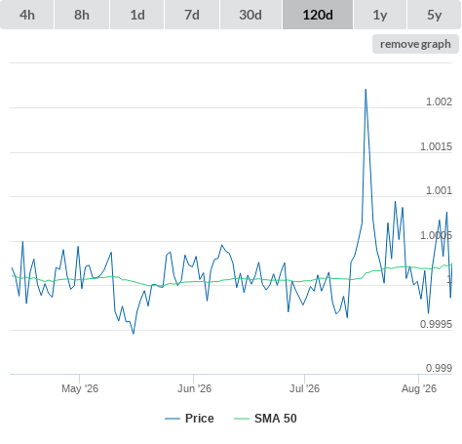Click the Jun '26 axis tick label
Viewport: 462px width, 444px height.
coord(194,388)
